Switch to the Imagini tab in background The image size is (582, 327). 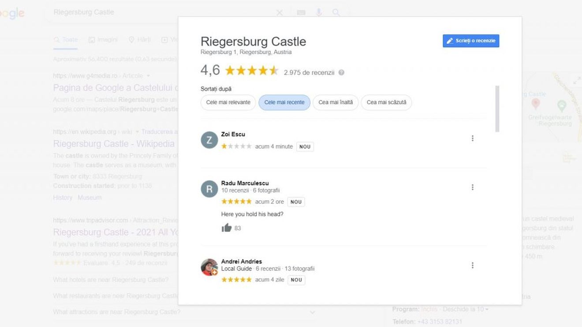103,40
